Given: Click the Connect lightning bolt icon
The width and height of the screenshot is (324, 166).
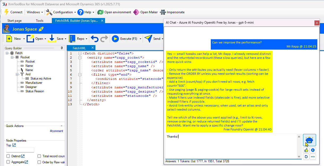Looking at the screenshot, I should tap(6, 12).
